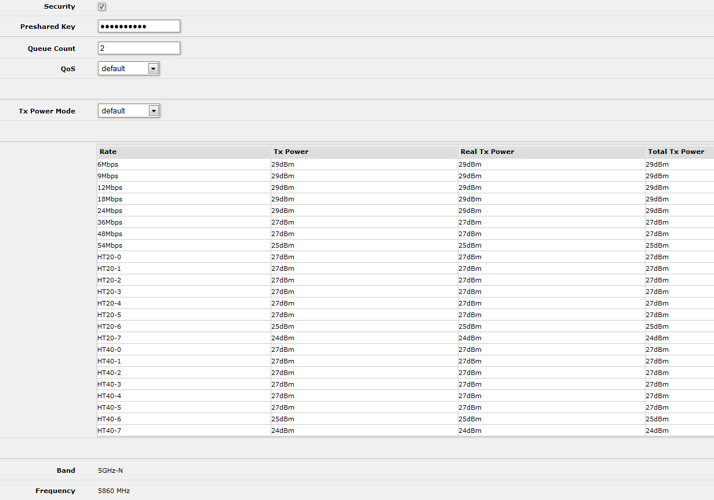Click the HT20-0 rate cell
The height and width of the screenshot is (500, 714).
click(184, 257)
